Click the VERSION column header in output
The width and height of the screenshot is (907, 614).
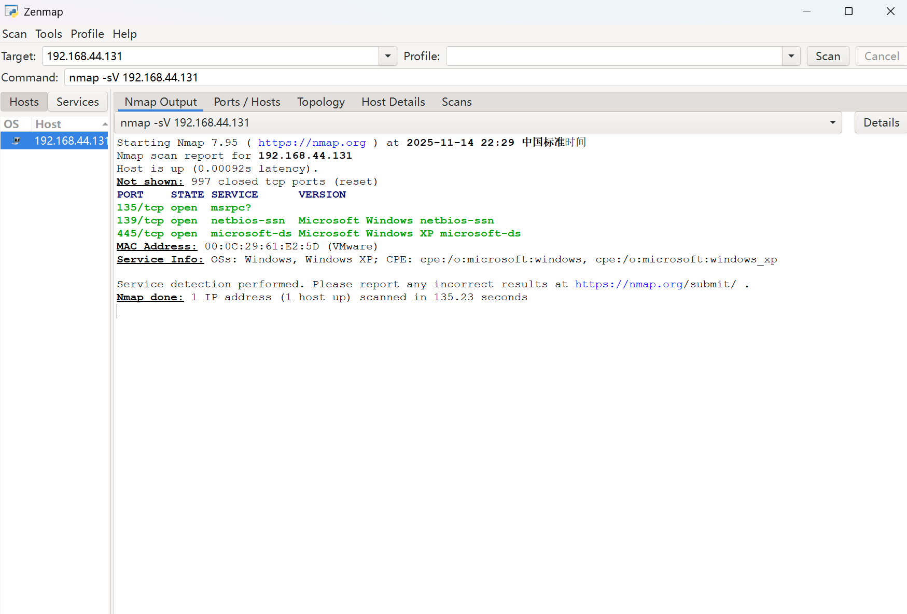[x=322, y=194]
